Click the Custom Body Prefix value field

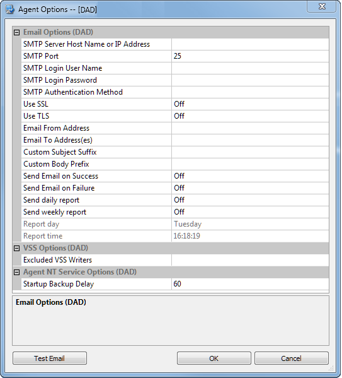click(250, 164)
